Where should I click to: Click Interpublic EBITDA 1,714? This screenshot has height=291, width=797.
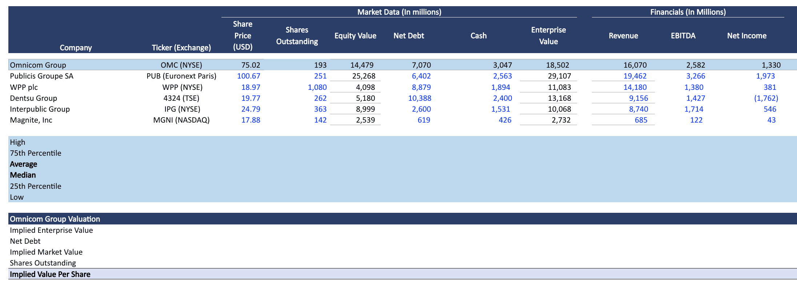click(694, 109)
